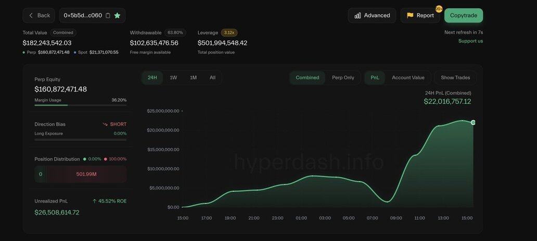Click the back arrow chevron icon

pyautogui.click(x=31, y=16)
